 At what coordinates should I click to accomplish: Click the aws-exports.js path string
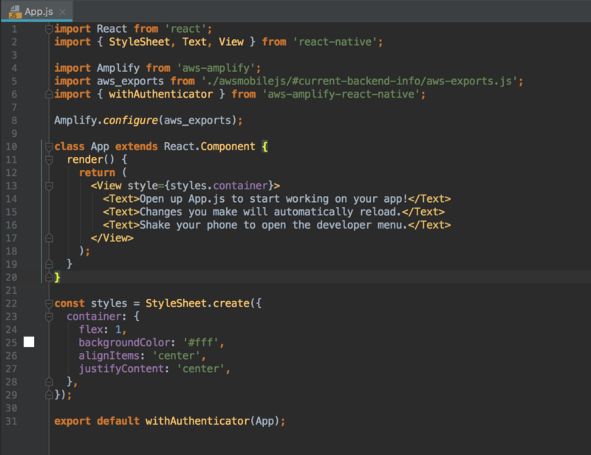359,81
